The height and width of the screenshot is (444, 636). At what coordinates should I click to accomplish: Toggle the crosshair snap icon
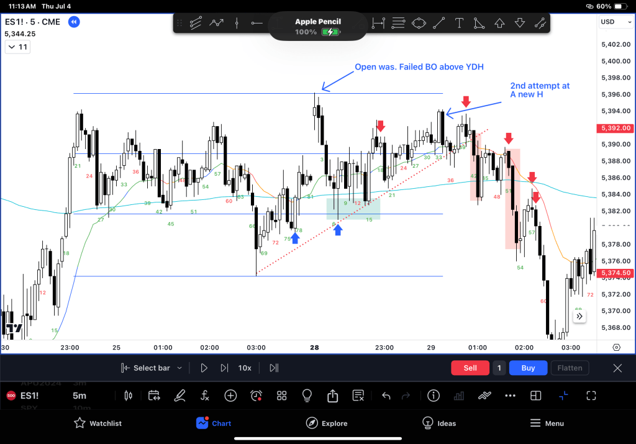point(563,396)
